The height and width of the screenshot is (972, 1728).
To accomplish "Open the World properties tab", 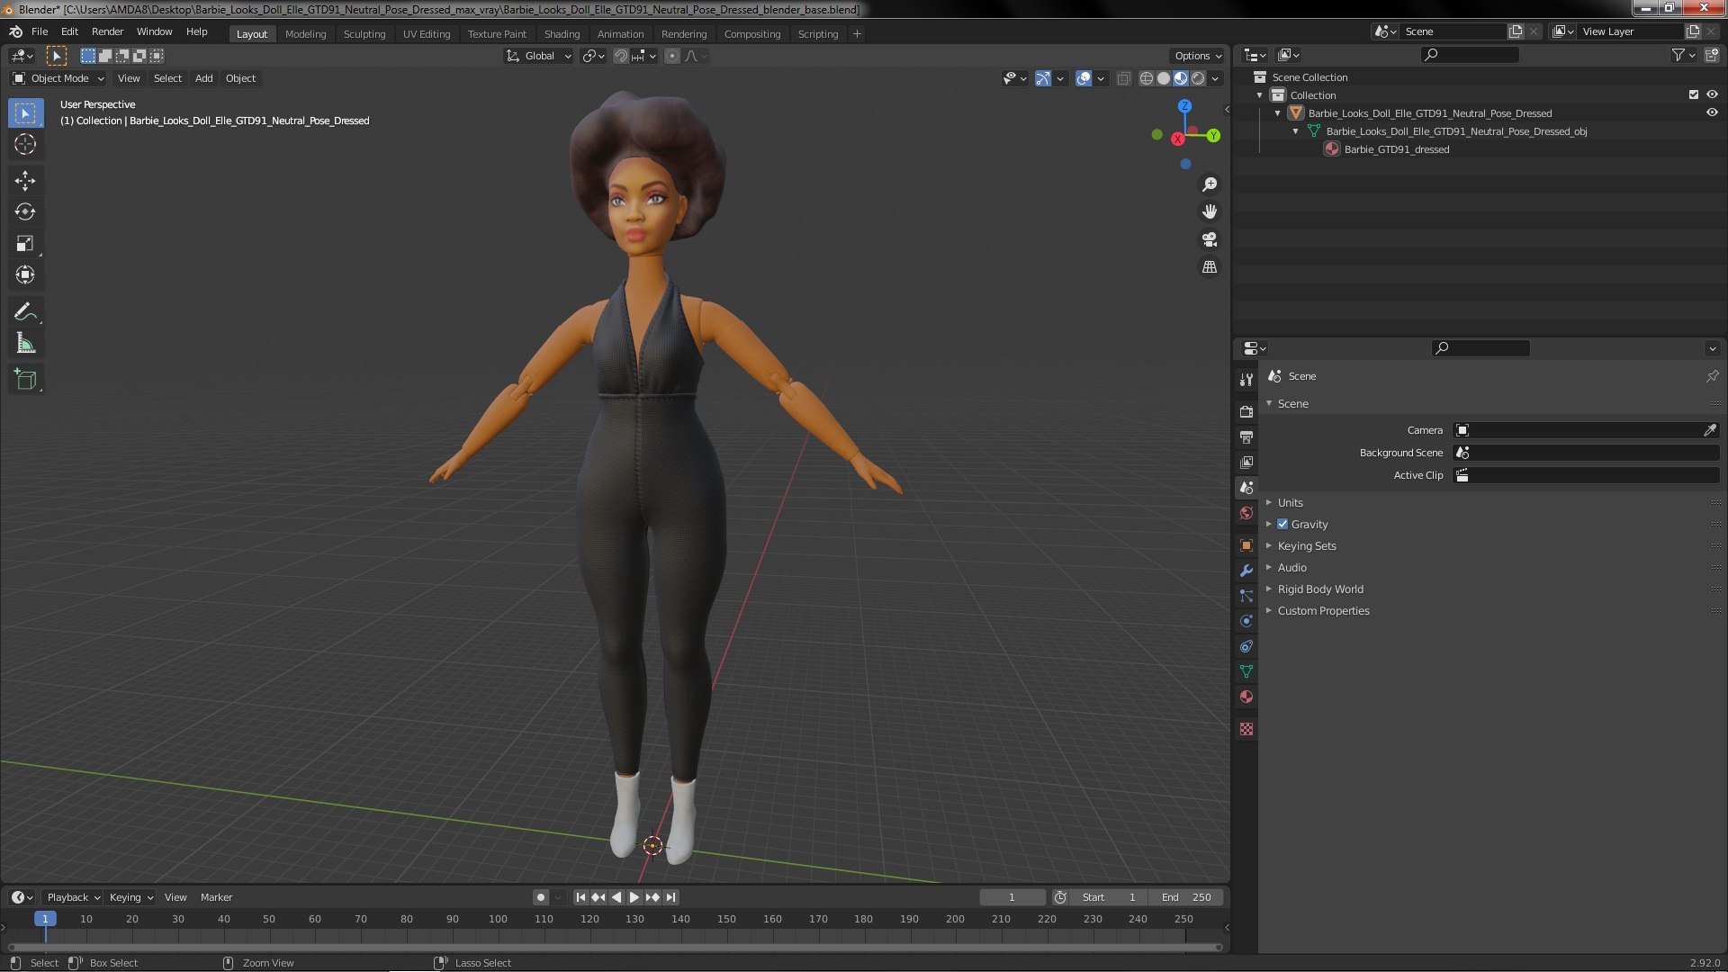I will (1246, 513).
